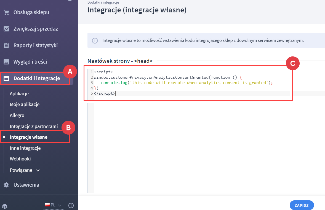Viewport: 325px width, 210px height.
Task: Open the Zwiększaj sprzedaż chart icon
Action: click(6, 29)
